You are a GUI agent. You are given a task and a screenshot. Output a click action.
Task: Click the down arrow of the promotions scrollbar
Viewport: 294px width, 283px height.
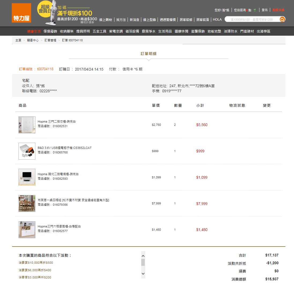tap(143, 274)
